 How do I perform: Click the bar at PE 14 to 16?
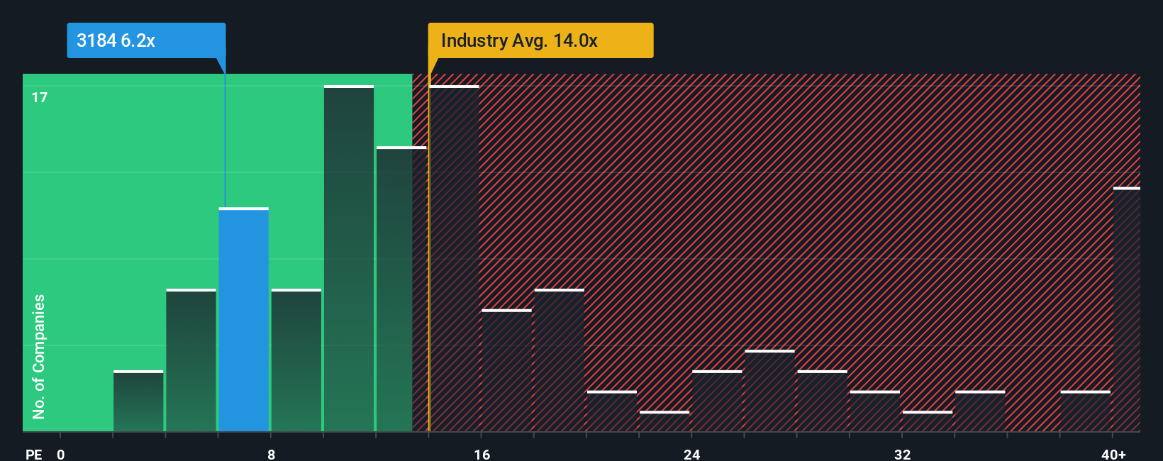click(455, 258)
